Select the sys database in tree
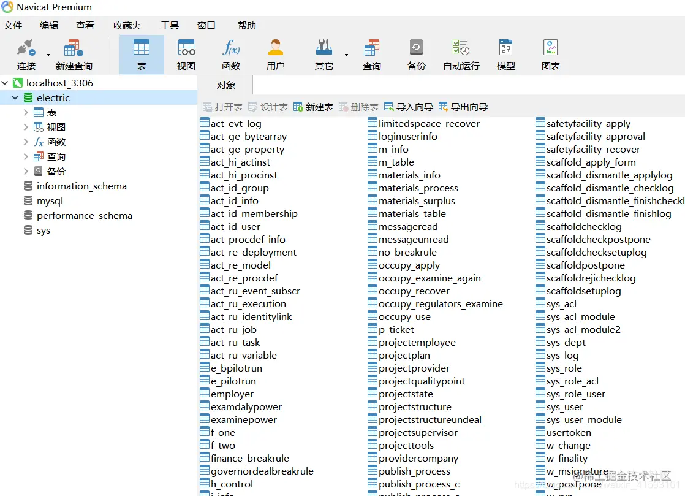This screenshot has width=685, height=496. pos(37,231)
